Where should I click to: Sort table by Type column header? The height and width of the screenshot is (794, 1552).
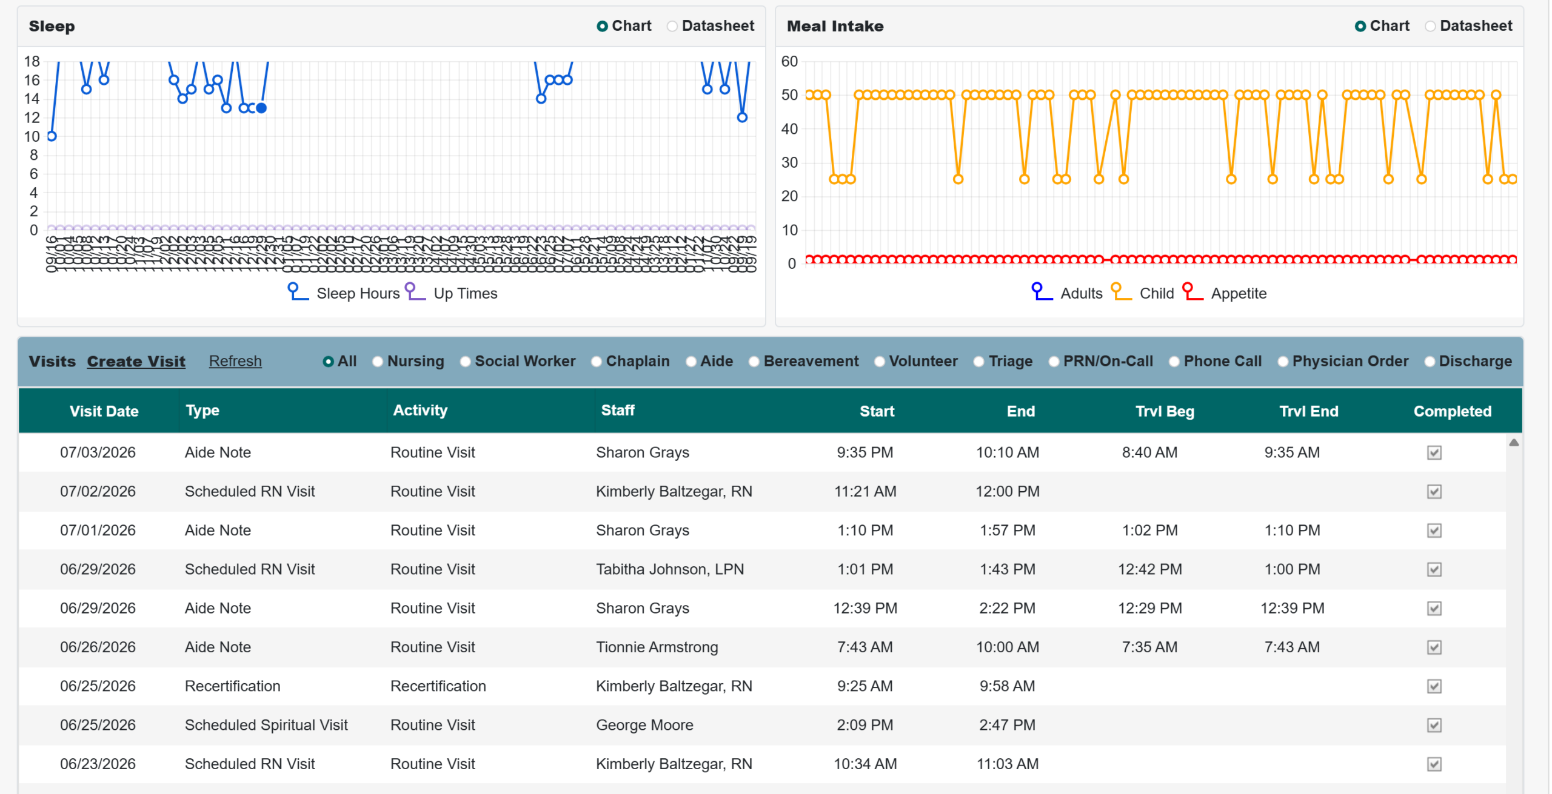click(202, 411)
